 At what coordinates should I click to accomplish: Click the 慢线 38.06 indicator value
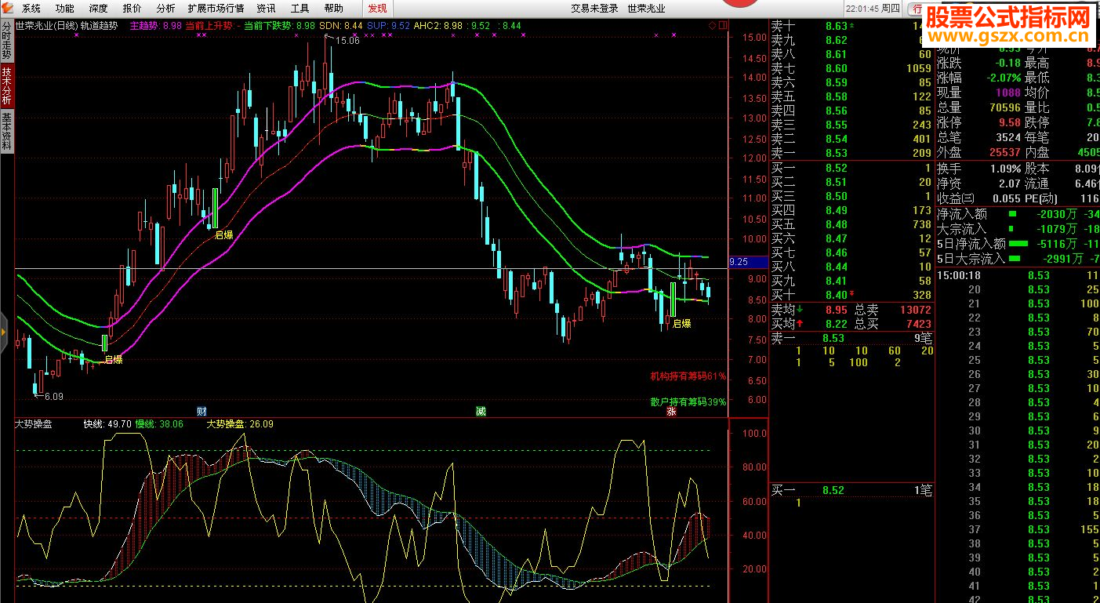coord(159,424)
